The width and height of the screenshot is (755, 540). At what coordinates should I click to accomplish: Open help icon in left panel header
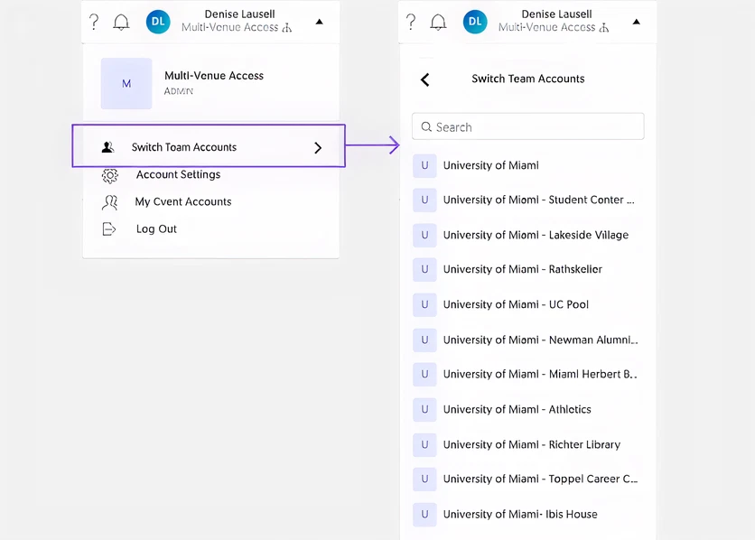pyautogui.click(x=94, y=23)
